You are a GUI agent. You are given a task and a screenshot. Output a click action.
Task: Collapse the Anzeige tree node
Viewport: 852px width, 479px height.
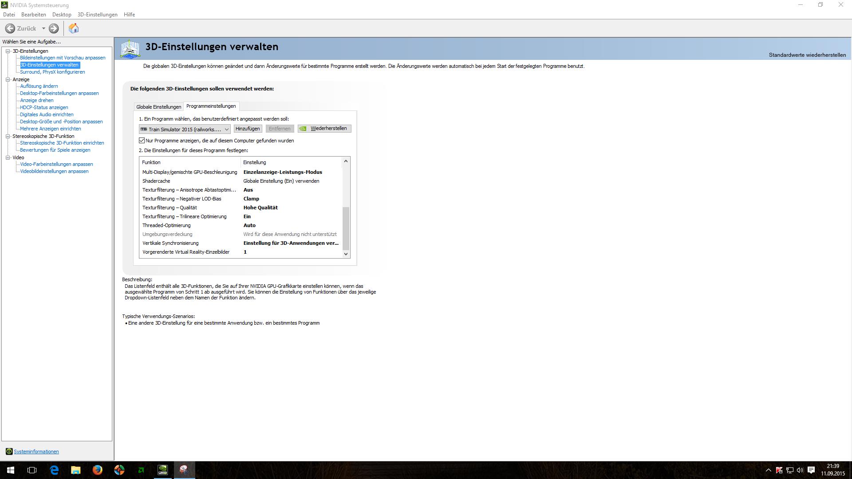pos(8,79)
